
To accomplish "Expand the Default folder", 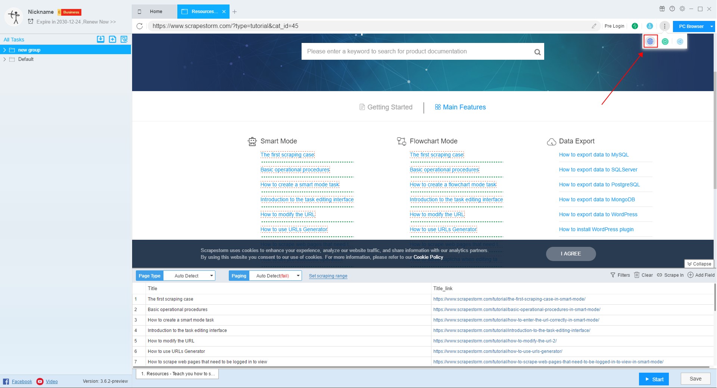I will tap(4, 59).
